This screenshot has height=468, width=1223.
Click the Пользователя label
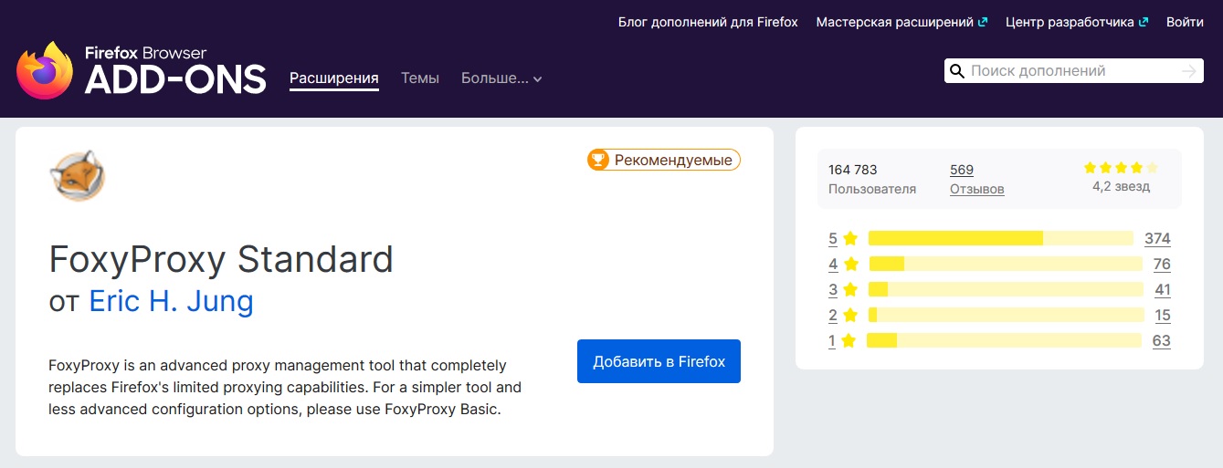[872, 189]
